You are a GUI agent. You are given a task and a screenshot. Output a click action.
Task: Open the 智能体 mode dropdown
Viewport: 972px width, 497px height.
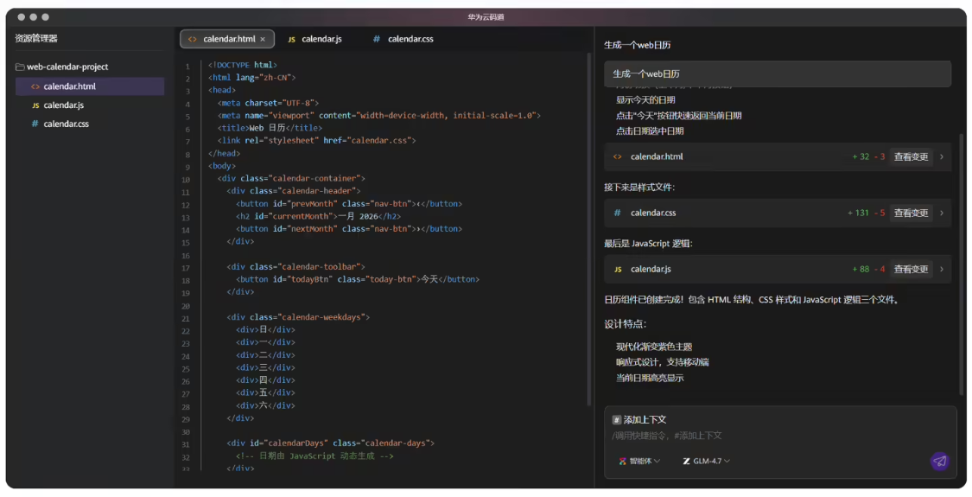click(x=639, y=461)
